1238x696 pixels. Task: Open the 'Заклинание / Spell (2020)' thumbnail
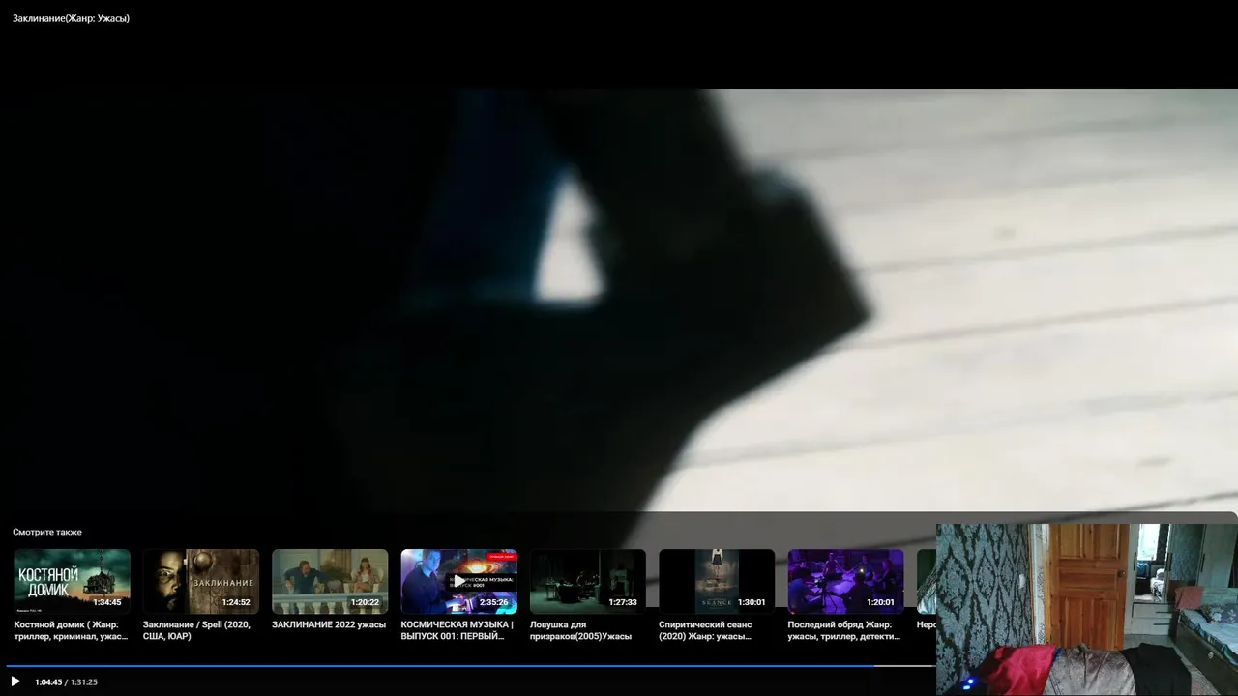click(201, 582)
